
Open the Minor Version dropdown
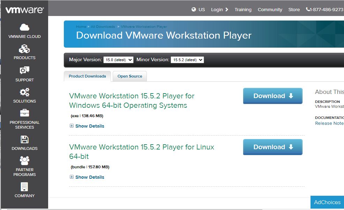pyautogui.click(x=187, y=60)
